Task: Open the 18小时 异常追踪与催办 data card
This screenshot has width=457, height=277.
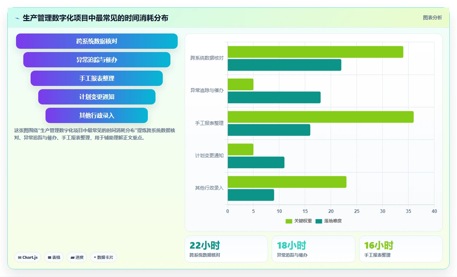Action: pos(314,249)
